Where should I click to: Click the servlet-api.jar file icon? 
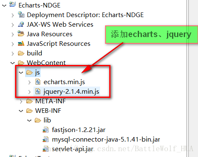46,149
